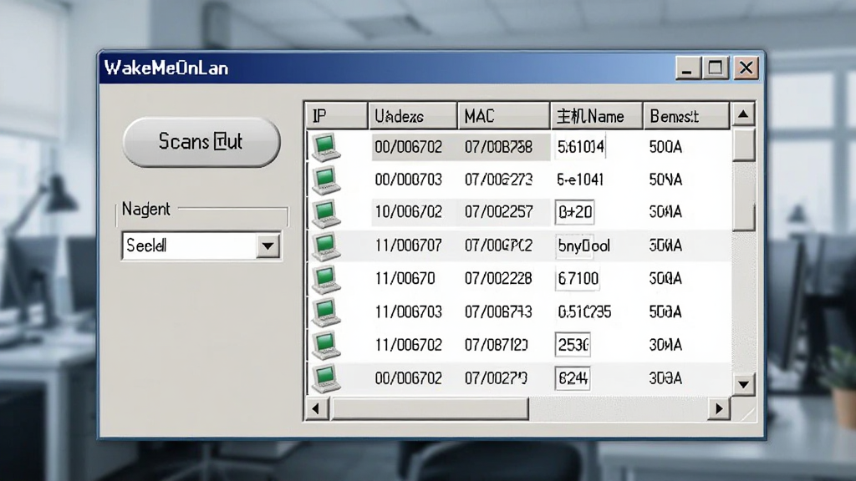Click cell 10/006702
This screenshot has height=481, width=856.
408,211
